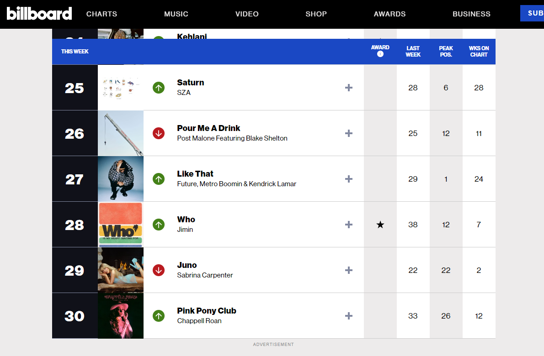Click rank number 27
This screenshot has height=356, width=544.
click(75, 179)
